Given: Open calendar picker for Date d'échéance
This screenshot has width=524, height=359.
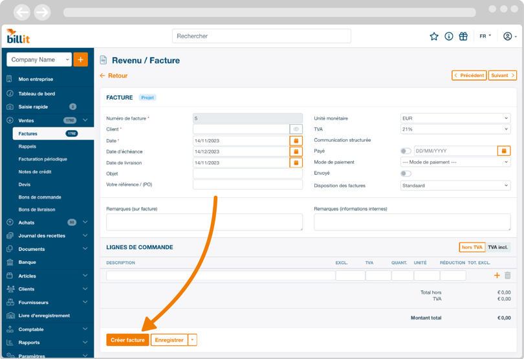Looking at the screenshot, I should pos(296,151).
